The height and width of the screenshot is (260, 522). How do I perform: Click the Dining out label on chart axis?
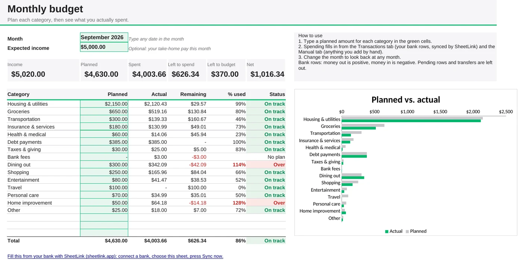point(330,176)
